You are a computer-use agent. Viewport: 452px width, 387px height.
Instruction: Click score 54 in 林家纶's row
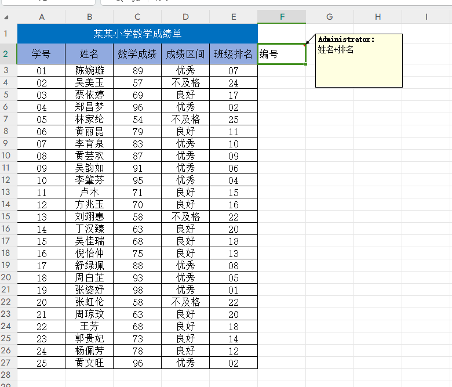coord(137,119)
